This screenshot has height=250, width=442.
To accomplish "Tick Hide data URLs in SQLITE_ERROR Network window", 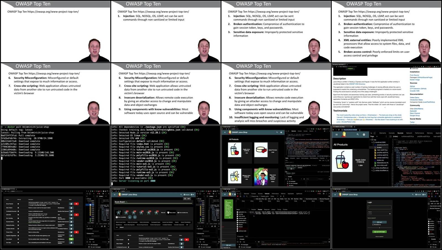I will pos(255,199).
